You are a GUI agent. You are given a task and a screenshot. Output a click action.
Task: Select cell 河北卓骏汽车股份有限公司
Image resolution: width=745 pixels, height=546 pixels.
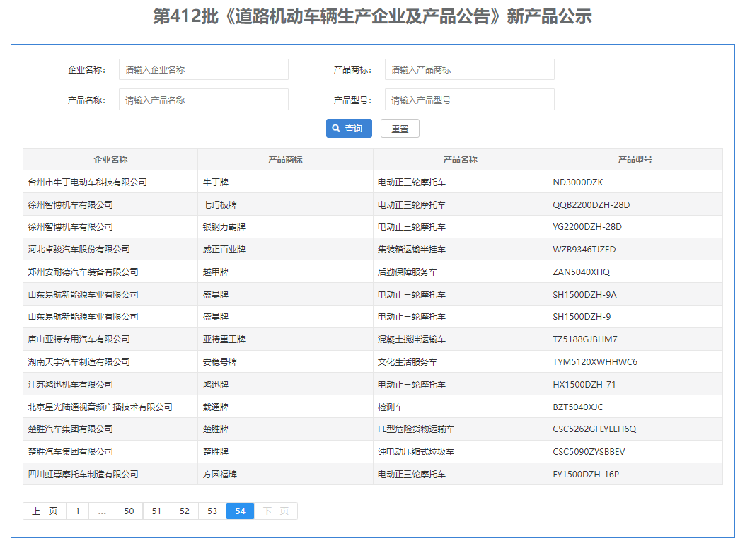tap(110, 249)
